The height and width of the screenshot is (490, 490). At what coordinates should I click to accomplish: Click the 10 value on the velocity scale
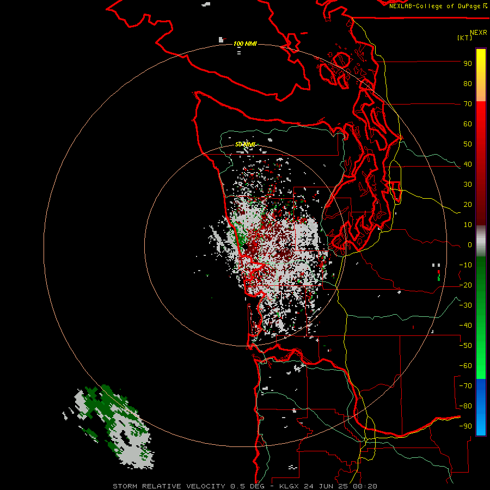point(468,225)
